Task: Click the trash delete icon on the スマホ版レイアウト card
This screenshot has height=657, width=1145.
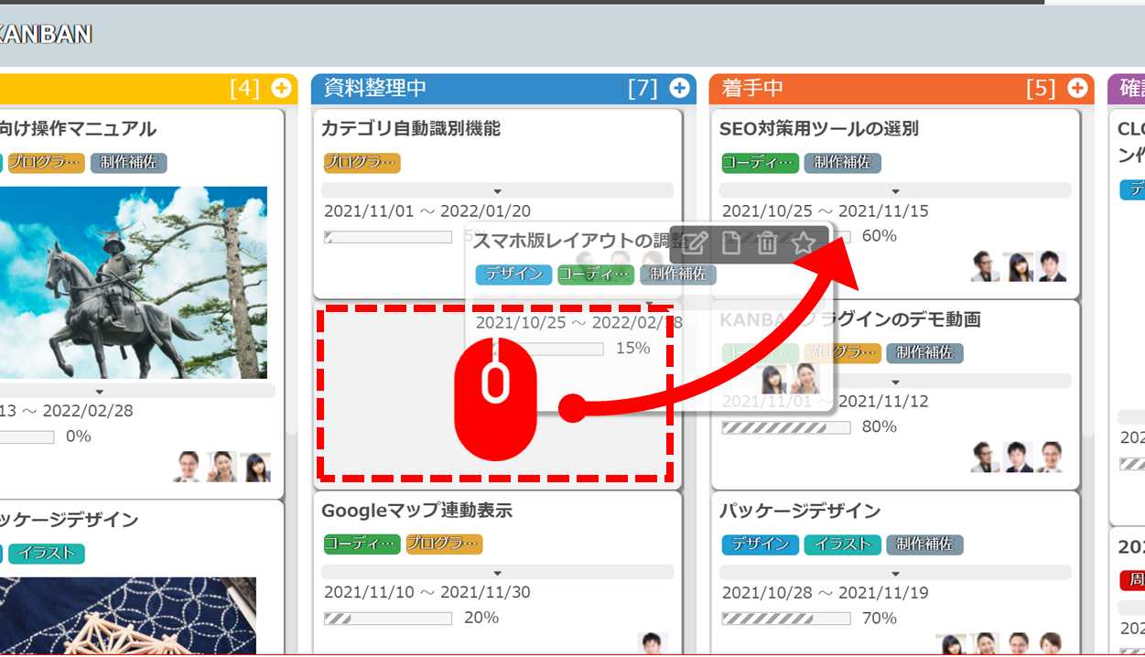Action: tap(767, 242)
